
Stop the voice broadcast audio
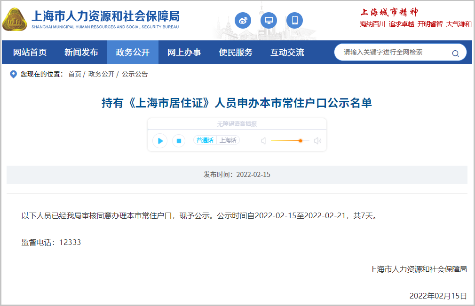(179, 141)
